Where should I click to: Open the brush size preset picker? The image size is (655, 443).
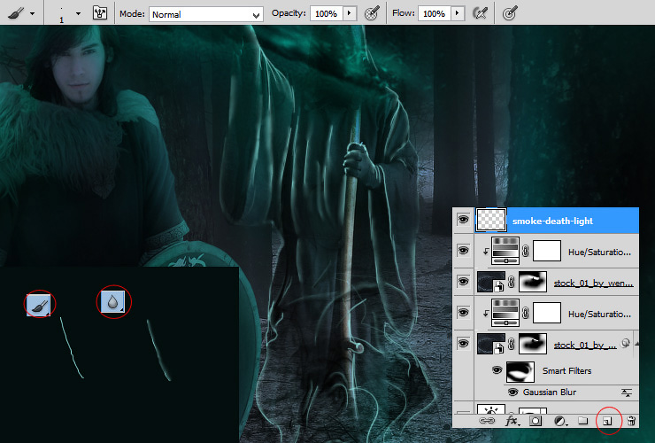(78, 14)
